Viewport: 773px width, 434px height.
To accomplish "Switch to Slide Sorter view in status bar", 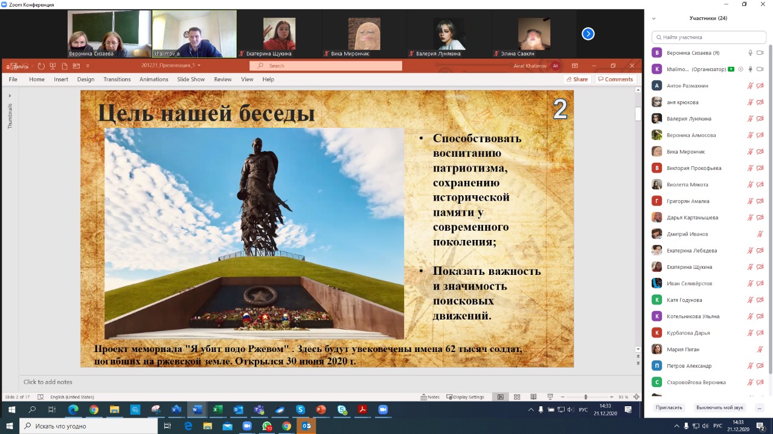I will click(x=517, y=397).
